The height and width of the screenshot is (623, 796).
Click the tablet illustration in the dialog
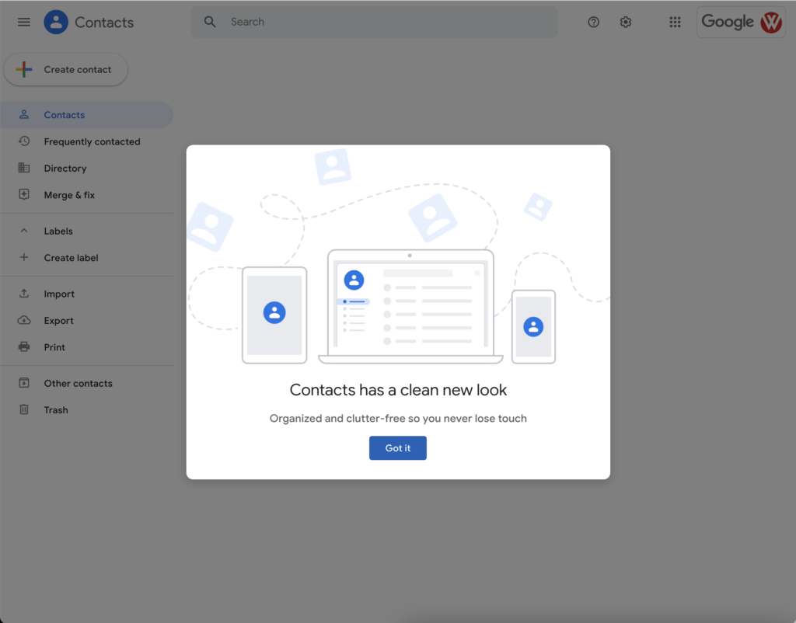click(274, 315)
